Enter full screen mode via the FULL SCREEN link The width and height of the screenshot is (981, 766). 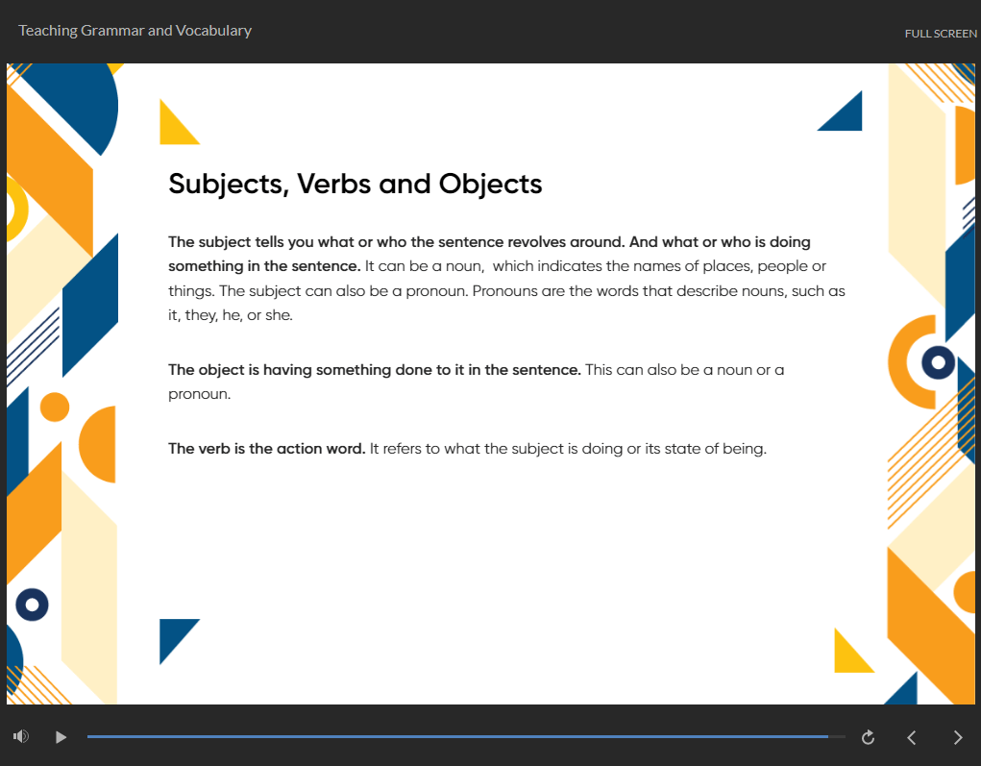click(940, 34)
